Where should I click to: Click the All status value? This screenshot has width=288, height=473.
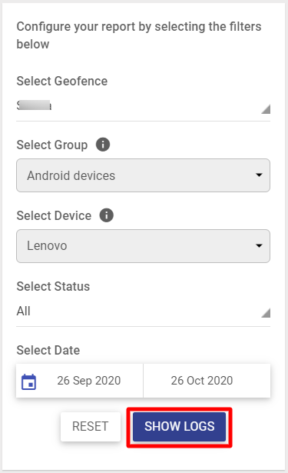click(x=24, y=311)
